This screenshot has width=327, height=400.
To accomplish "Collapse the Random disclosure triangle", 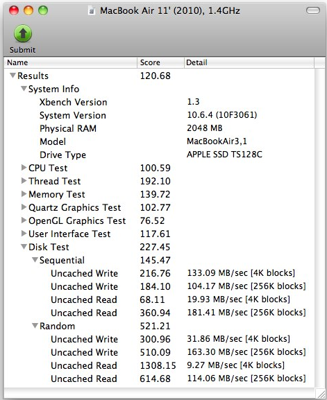I will (x=35, y=326).
